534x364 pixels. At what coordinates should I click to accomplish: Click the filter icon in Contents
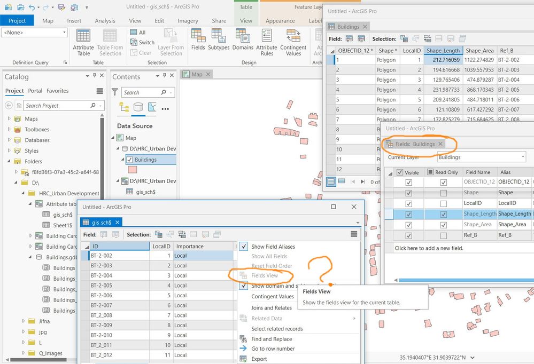115,92
